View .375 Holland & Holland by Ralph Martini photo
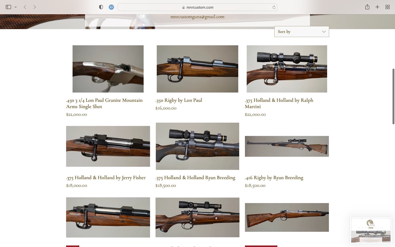Viewport: 395px width, 247px height. coord(287,69)
